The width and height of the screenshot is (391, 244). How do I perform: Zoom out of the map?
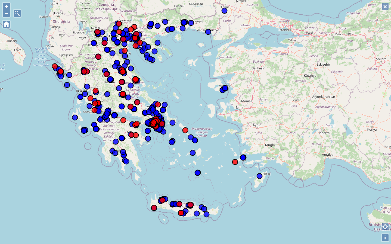tap(6, 14)
